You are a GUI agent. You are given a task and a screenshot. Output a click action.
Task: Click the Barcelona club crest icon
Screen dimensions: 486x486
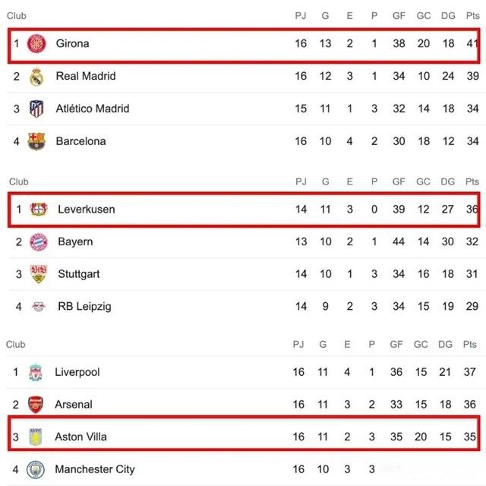click(36, 141)
